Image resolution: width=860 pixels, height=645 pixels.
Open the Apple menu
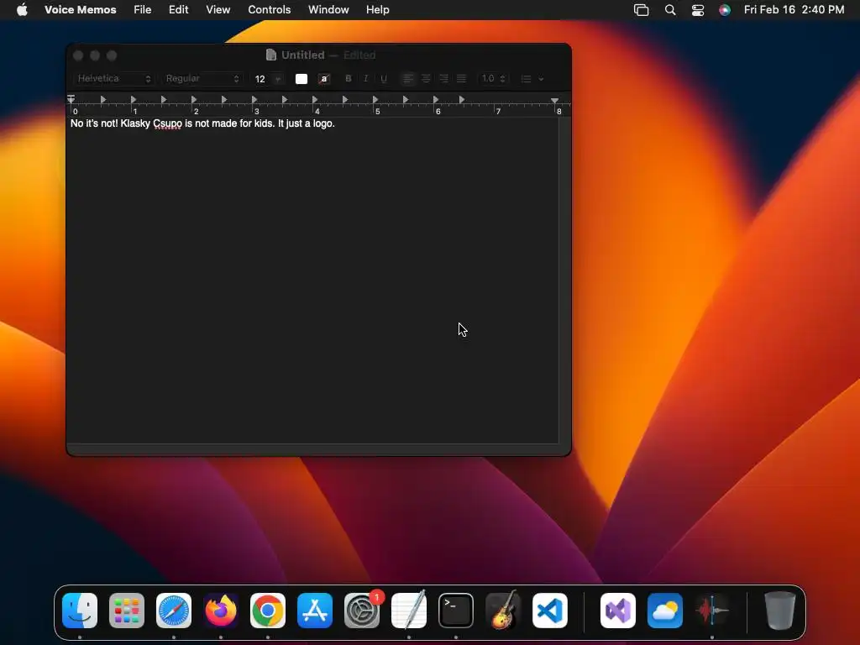click(x=22, y=9)
